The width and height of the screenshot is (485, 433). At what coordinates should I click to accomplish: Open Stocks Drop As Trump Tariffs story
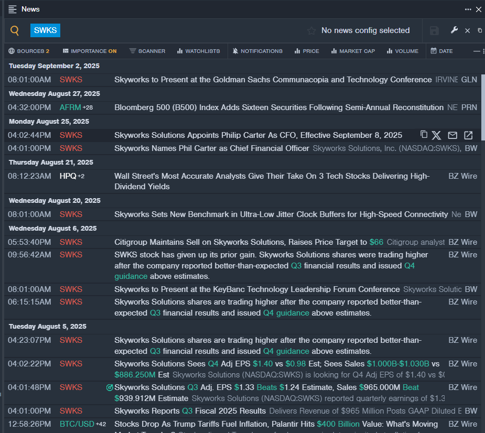pyautogui.click(x=276, y=424)
